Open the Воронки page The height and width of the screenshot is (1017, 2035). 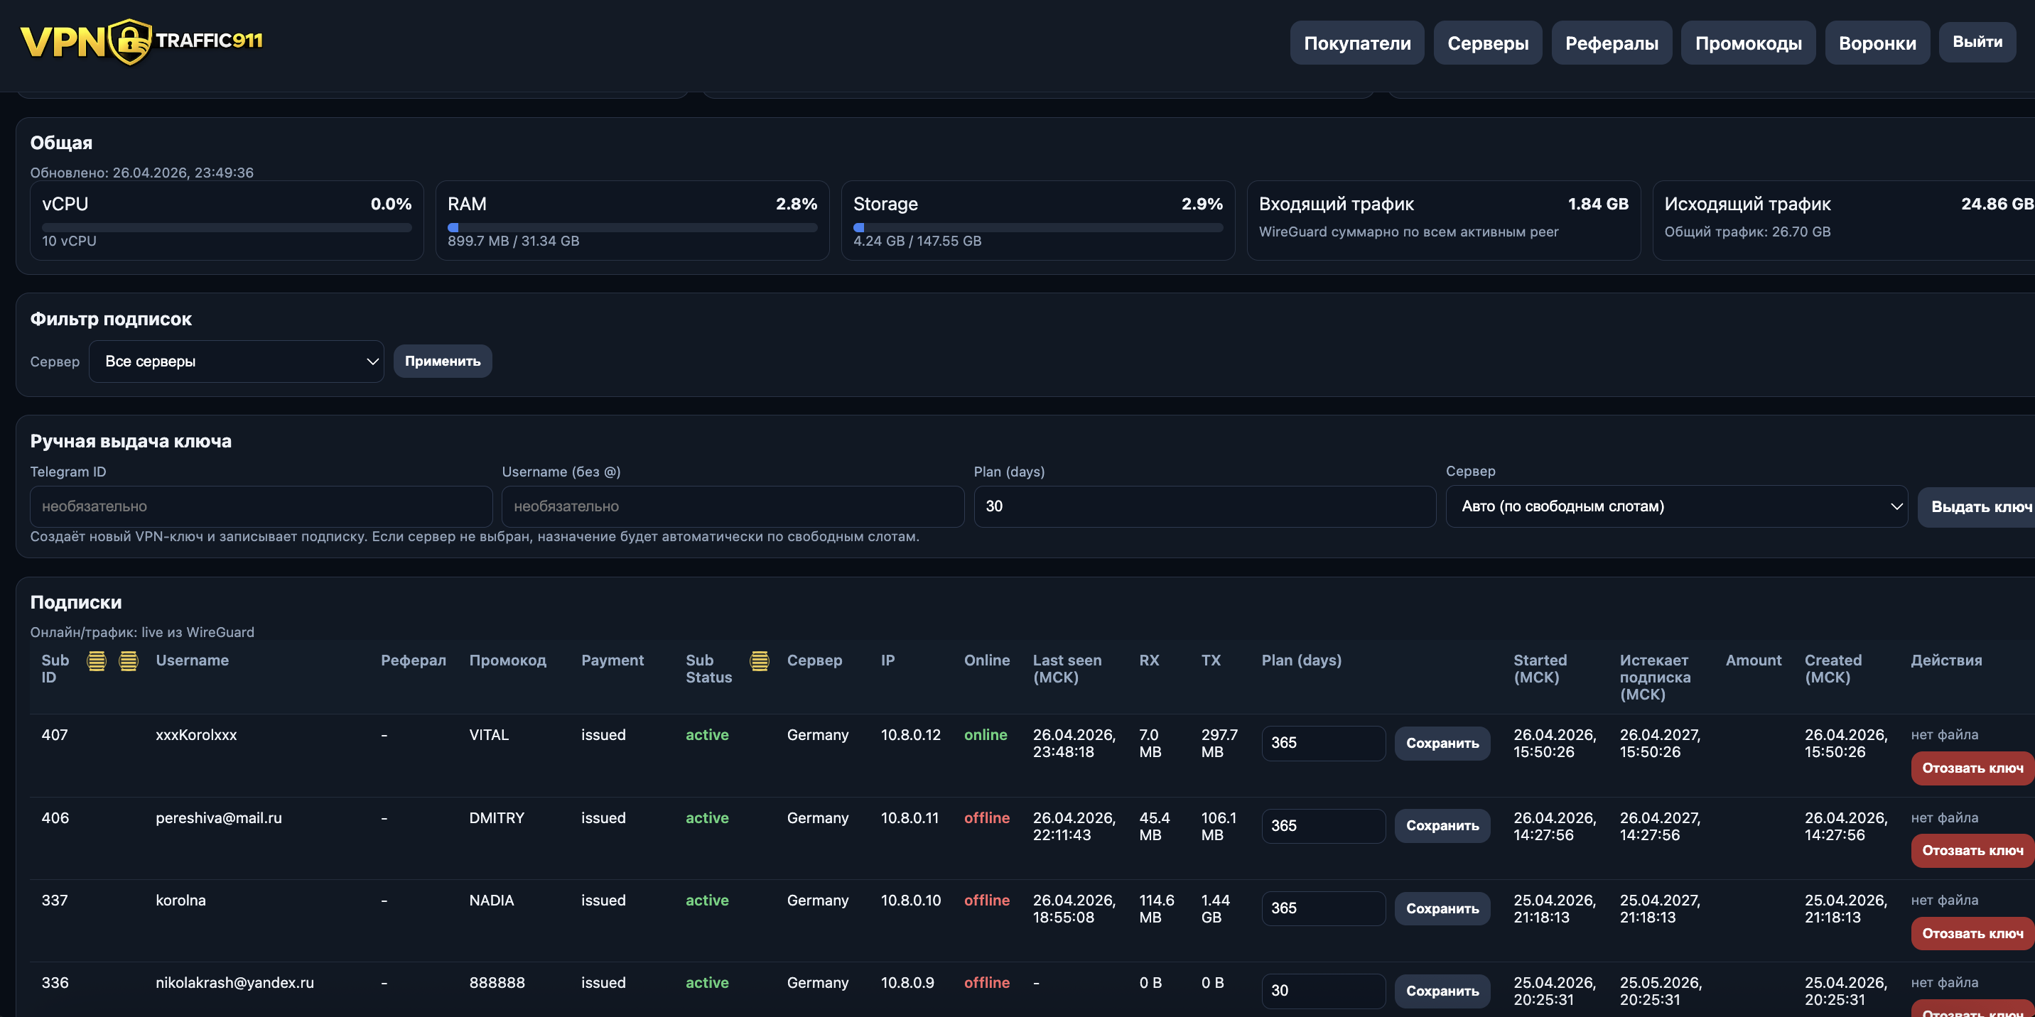tap(1877, 43)
